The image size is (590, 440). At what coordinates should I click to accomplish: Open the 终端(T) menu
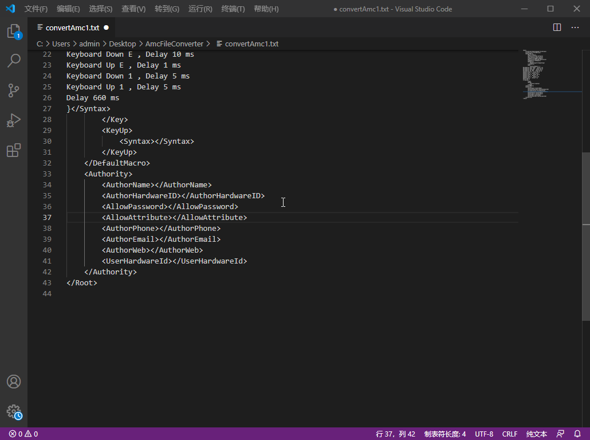233,9
